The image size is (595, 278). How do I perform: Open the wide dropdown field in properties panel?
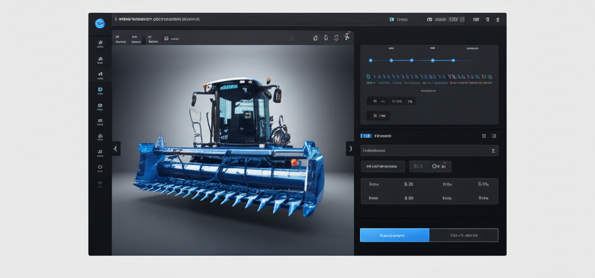[429, 151]
